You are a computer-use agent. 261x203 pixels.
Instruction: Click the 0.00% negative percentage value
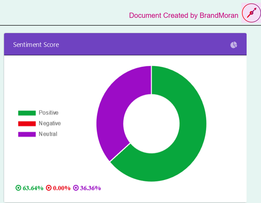[62, 188]
